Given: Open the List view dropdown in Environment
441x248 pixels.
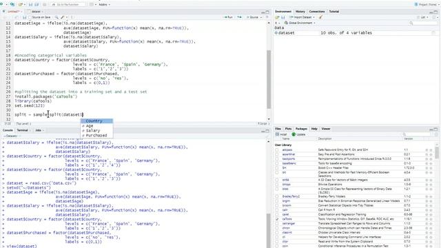Looking at the screenshot, I should [x=423, y=17].
